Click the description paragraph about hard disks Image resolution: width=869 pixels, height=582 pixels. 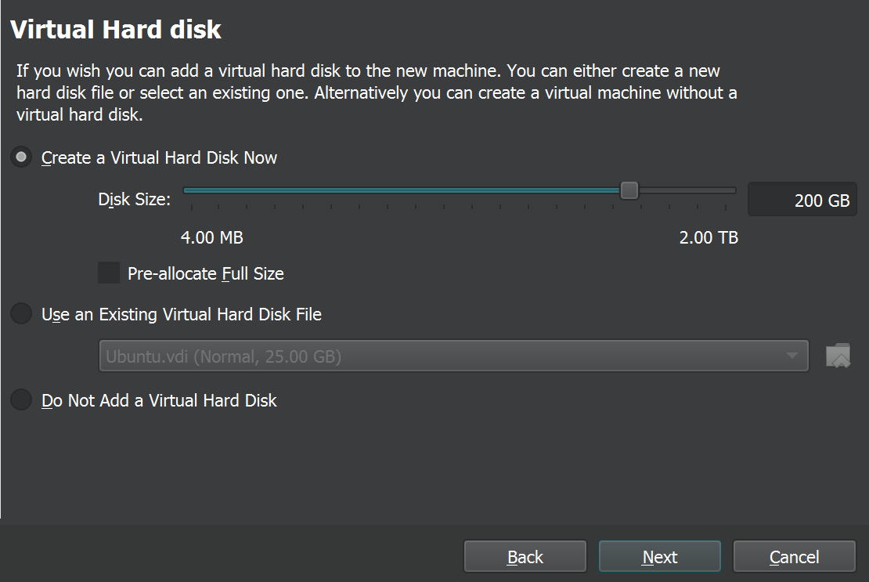click(x=376, y=92)
